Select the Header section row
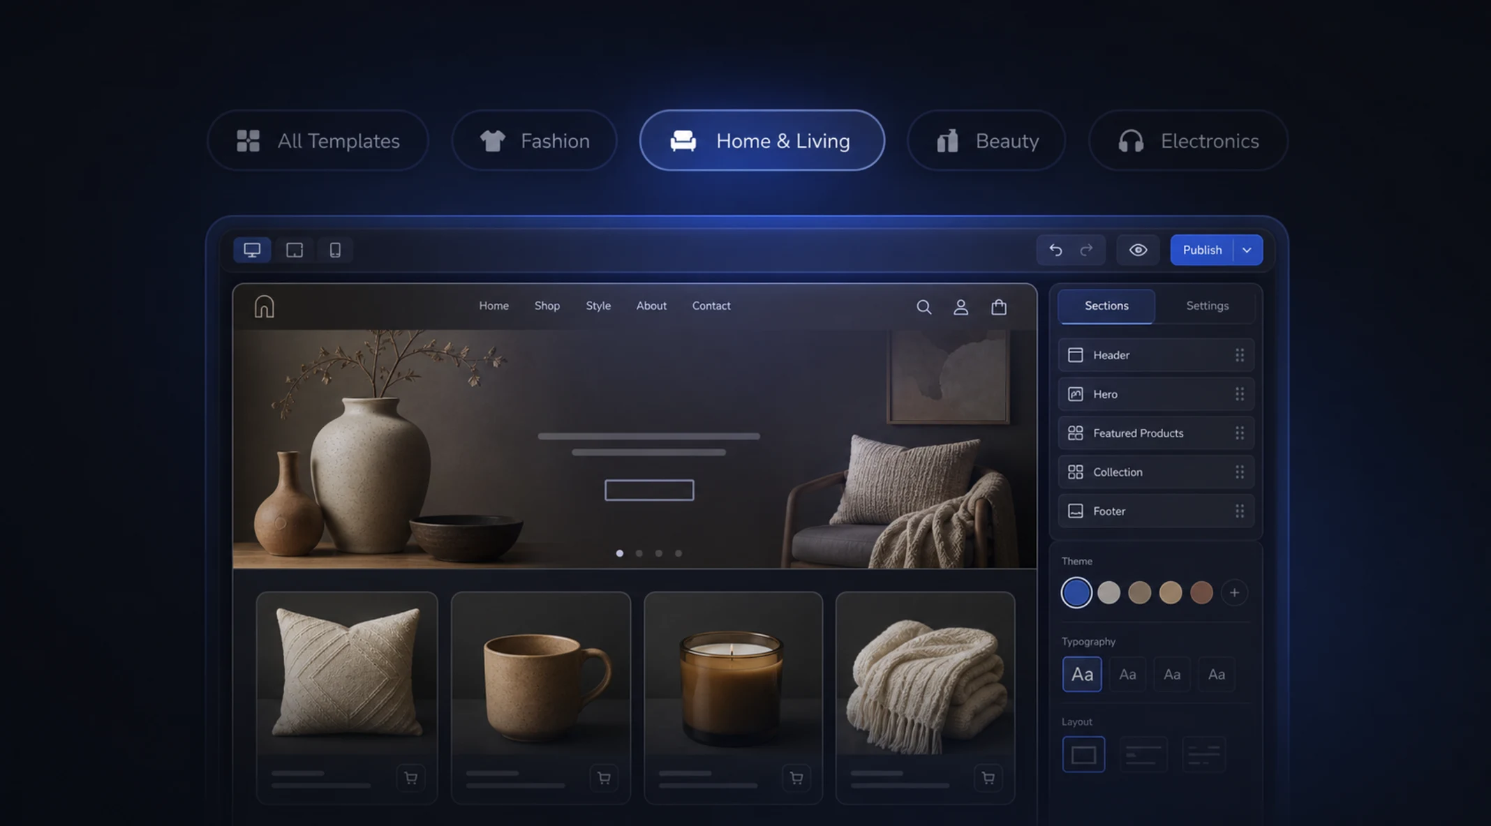Screen dimensions: 1491x826 click(x=1156, y=355)
